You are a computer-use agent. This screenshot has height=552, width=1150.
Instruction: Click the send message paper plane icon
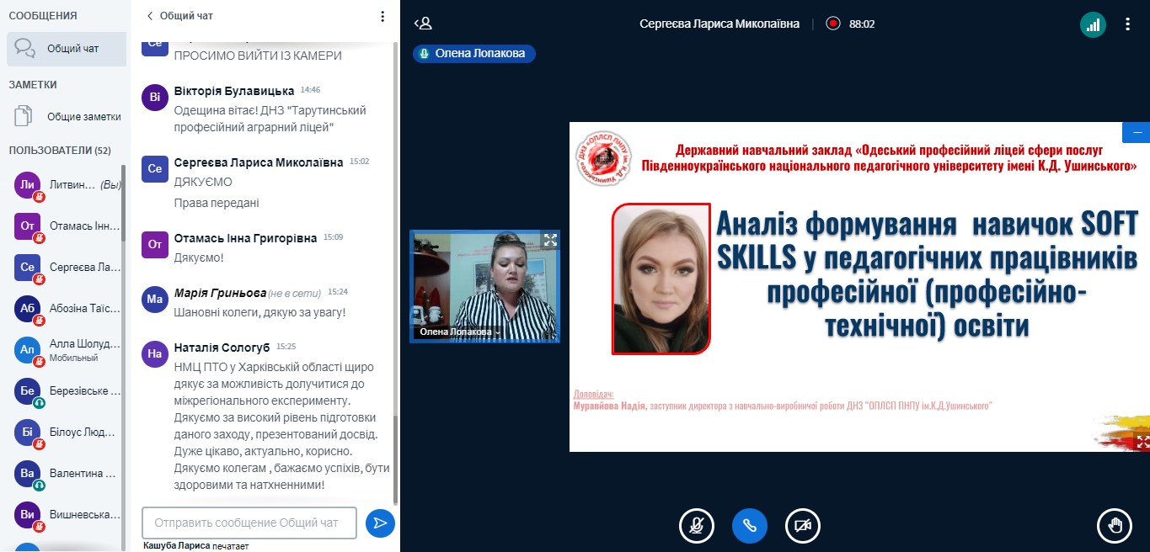tap(380, 523)
